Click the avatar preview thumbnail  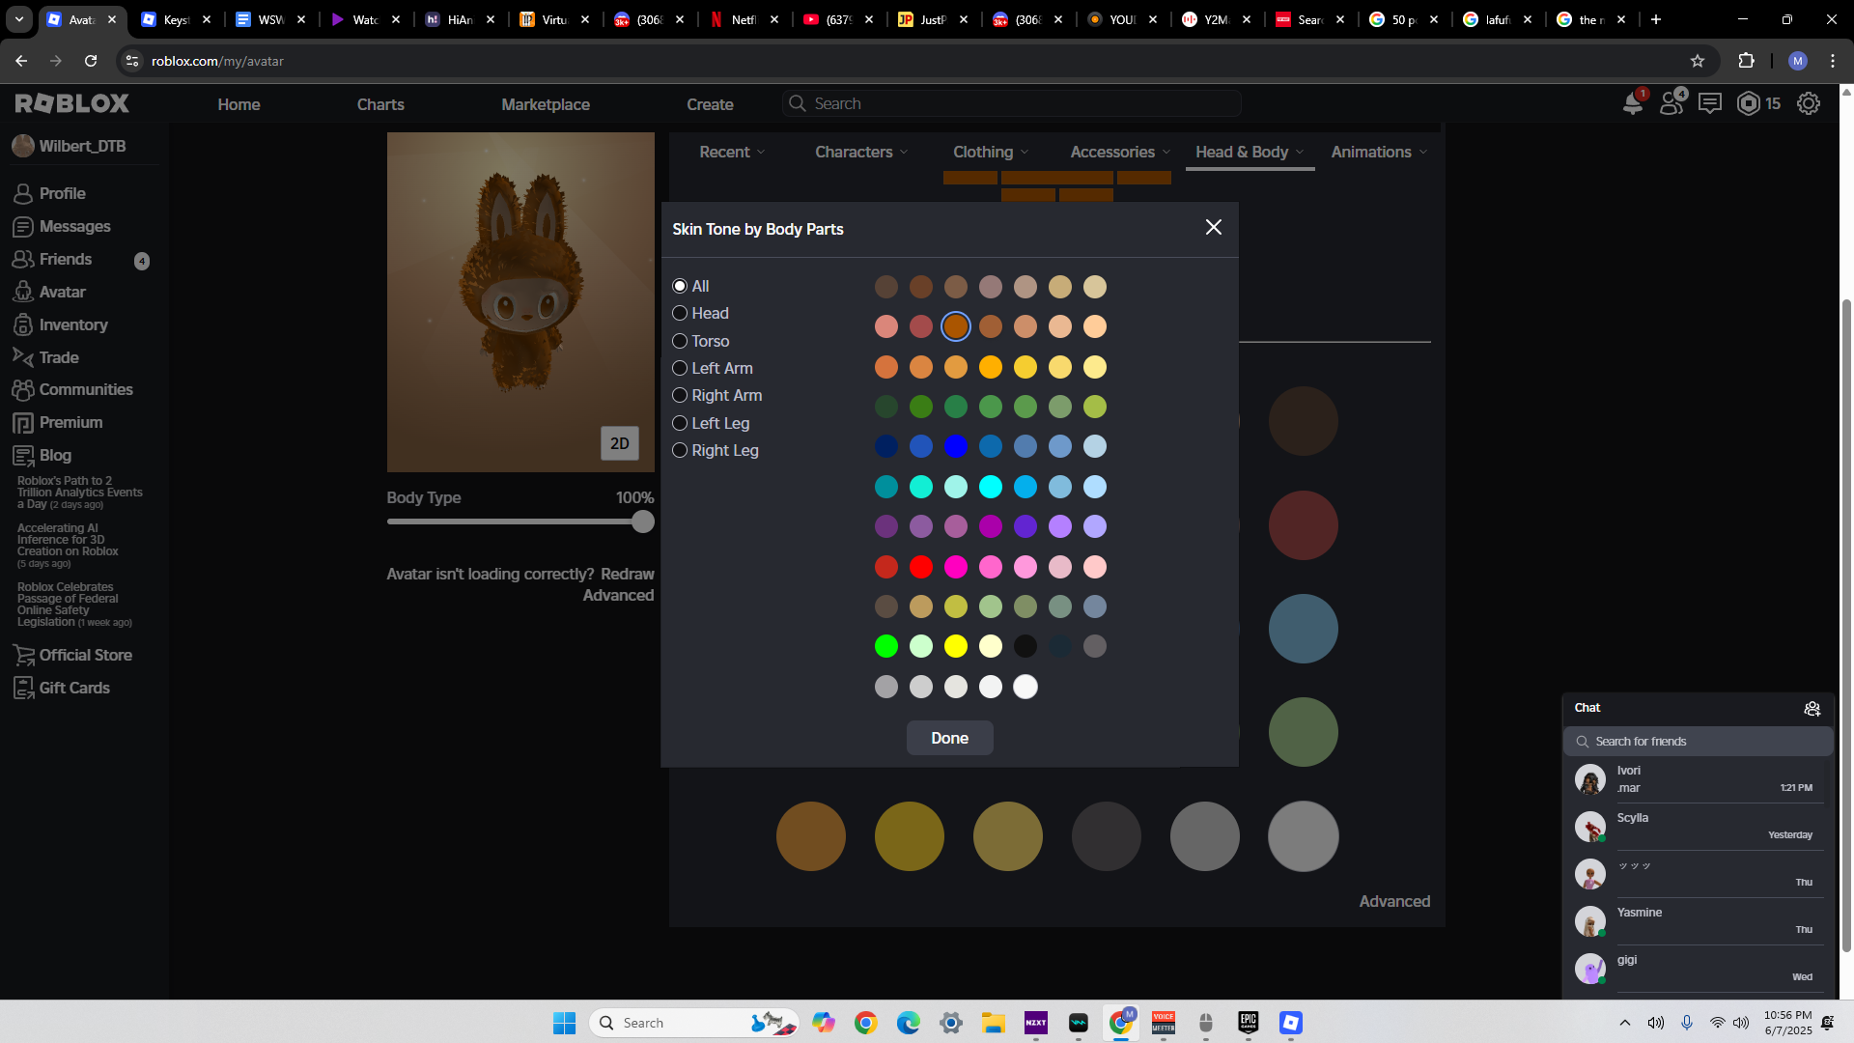pyautogui.click(x=520, y=302)
